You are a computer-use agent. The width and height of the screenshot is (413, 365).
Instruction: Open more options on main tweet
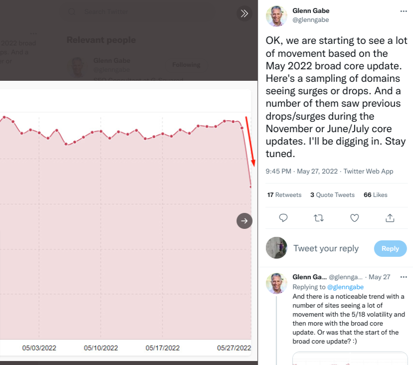[404, 11]
